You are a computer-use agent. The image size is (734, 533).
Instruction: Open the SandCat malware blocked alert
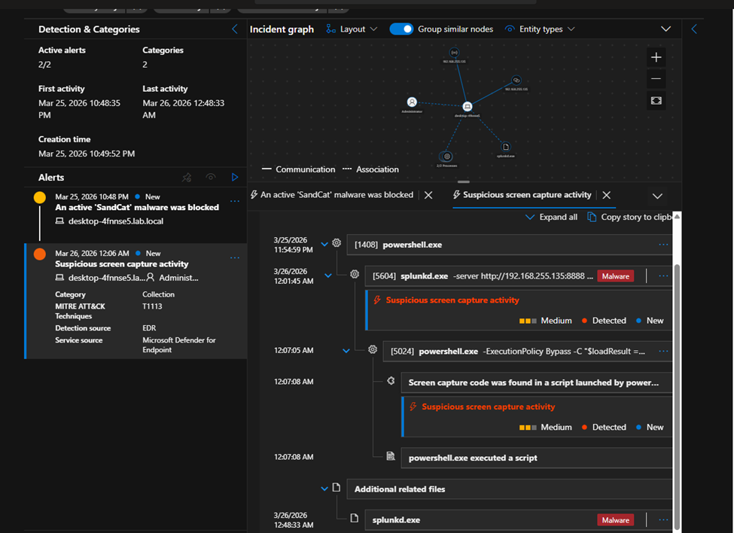[137, 207]
